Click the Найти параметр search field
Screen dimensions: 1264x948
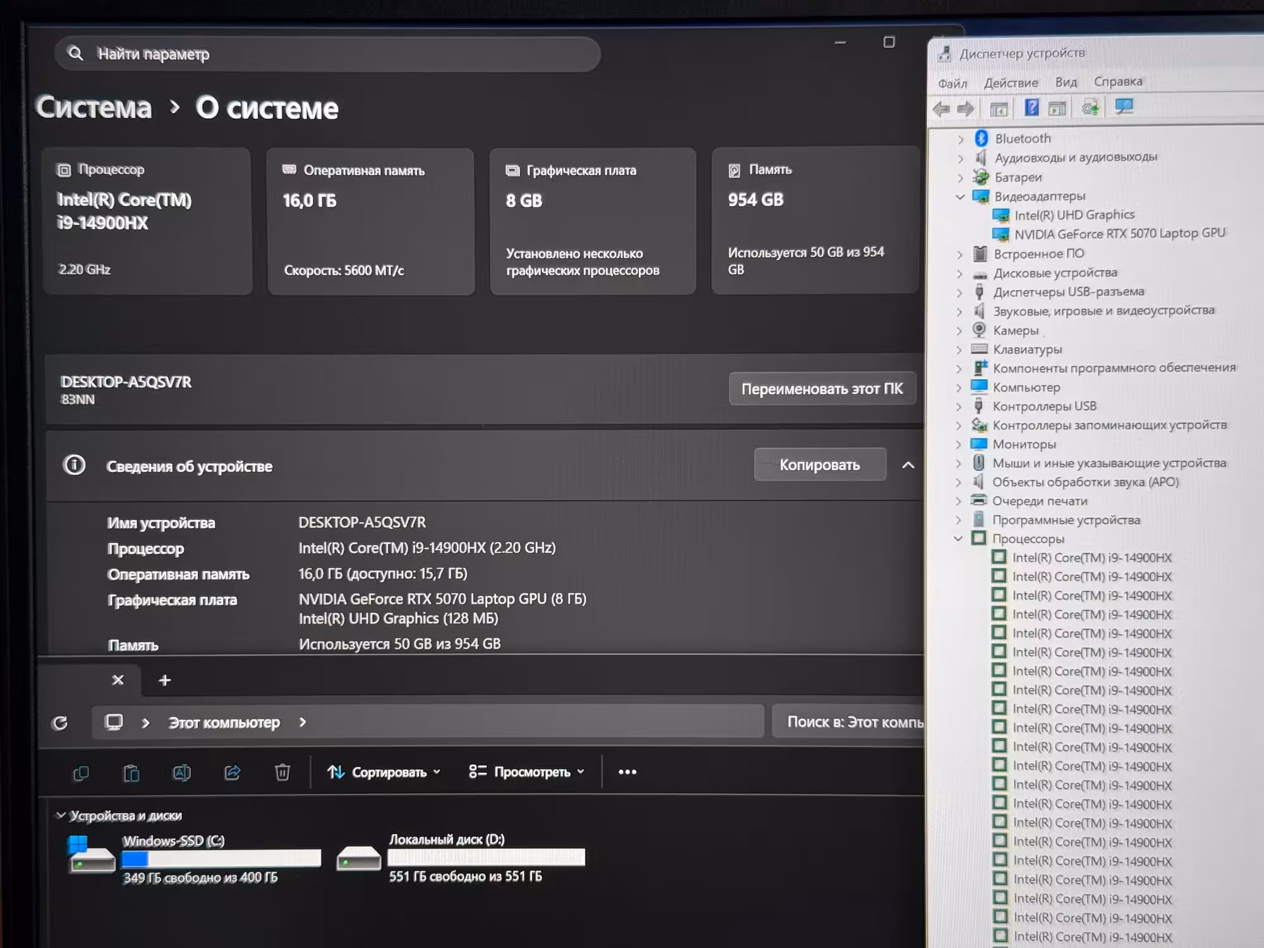tap(327, 54)
